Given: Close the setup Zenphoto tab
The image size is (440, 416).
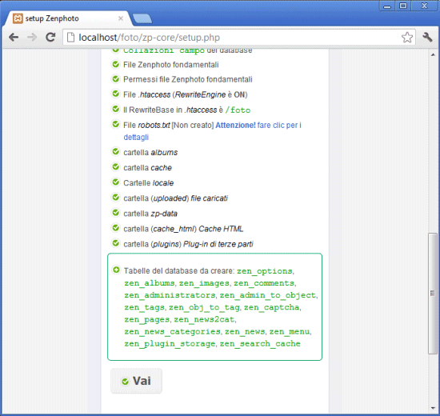Looking at the screenshot, I should point(121,18).
